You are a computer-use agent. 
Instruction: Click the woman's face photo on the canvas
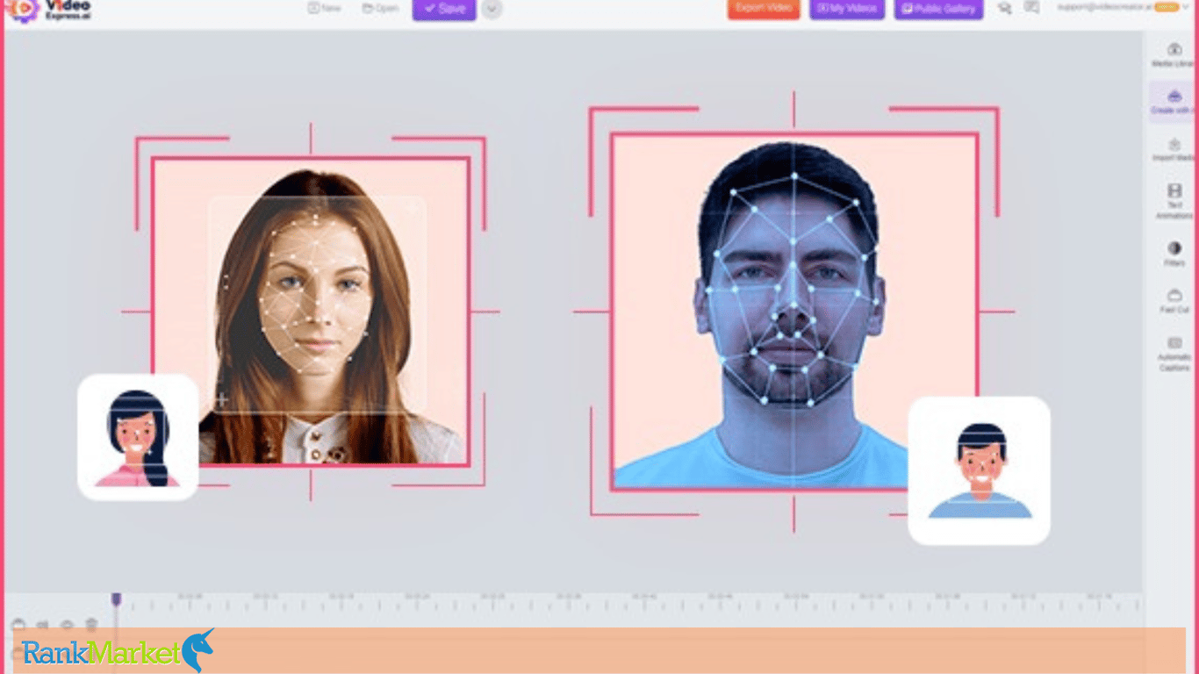click(311, 312)
